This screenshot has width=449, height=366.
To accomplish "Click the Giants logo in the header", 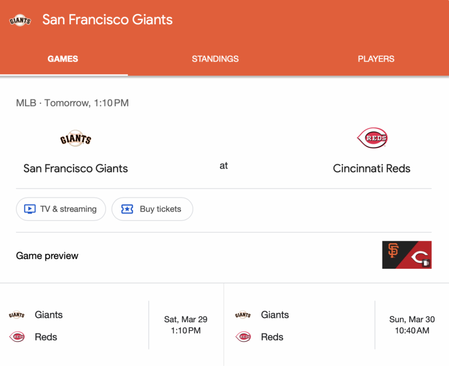I will pos(20,20).
